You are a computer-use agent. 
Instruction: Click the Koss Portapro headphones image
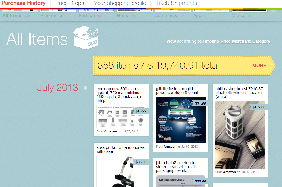[x=121, y=171]
